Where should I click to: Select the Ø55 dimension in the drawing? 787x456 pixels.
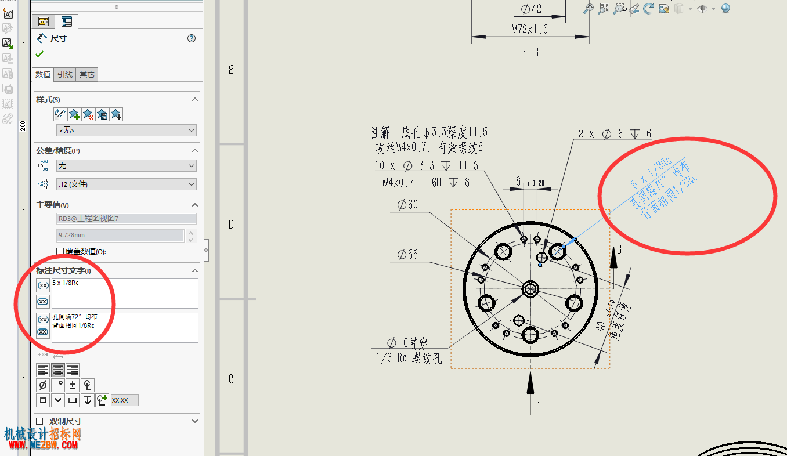click(x=407, y=254)
